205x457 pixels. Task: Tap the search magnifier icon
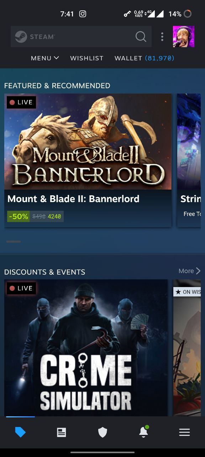pyautogui.click(x=141, y=36)
